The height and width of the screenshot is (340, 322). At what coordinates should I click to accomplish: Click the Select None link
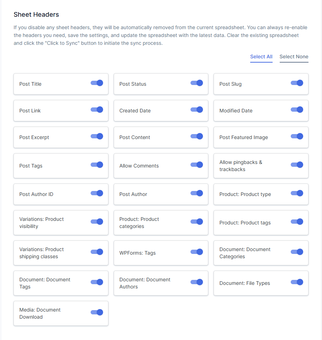click(294, 57)
